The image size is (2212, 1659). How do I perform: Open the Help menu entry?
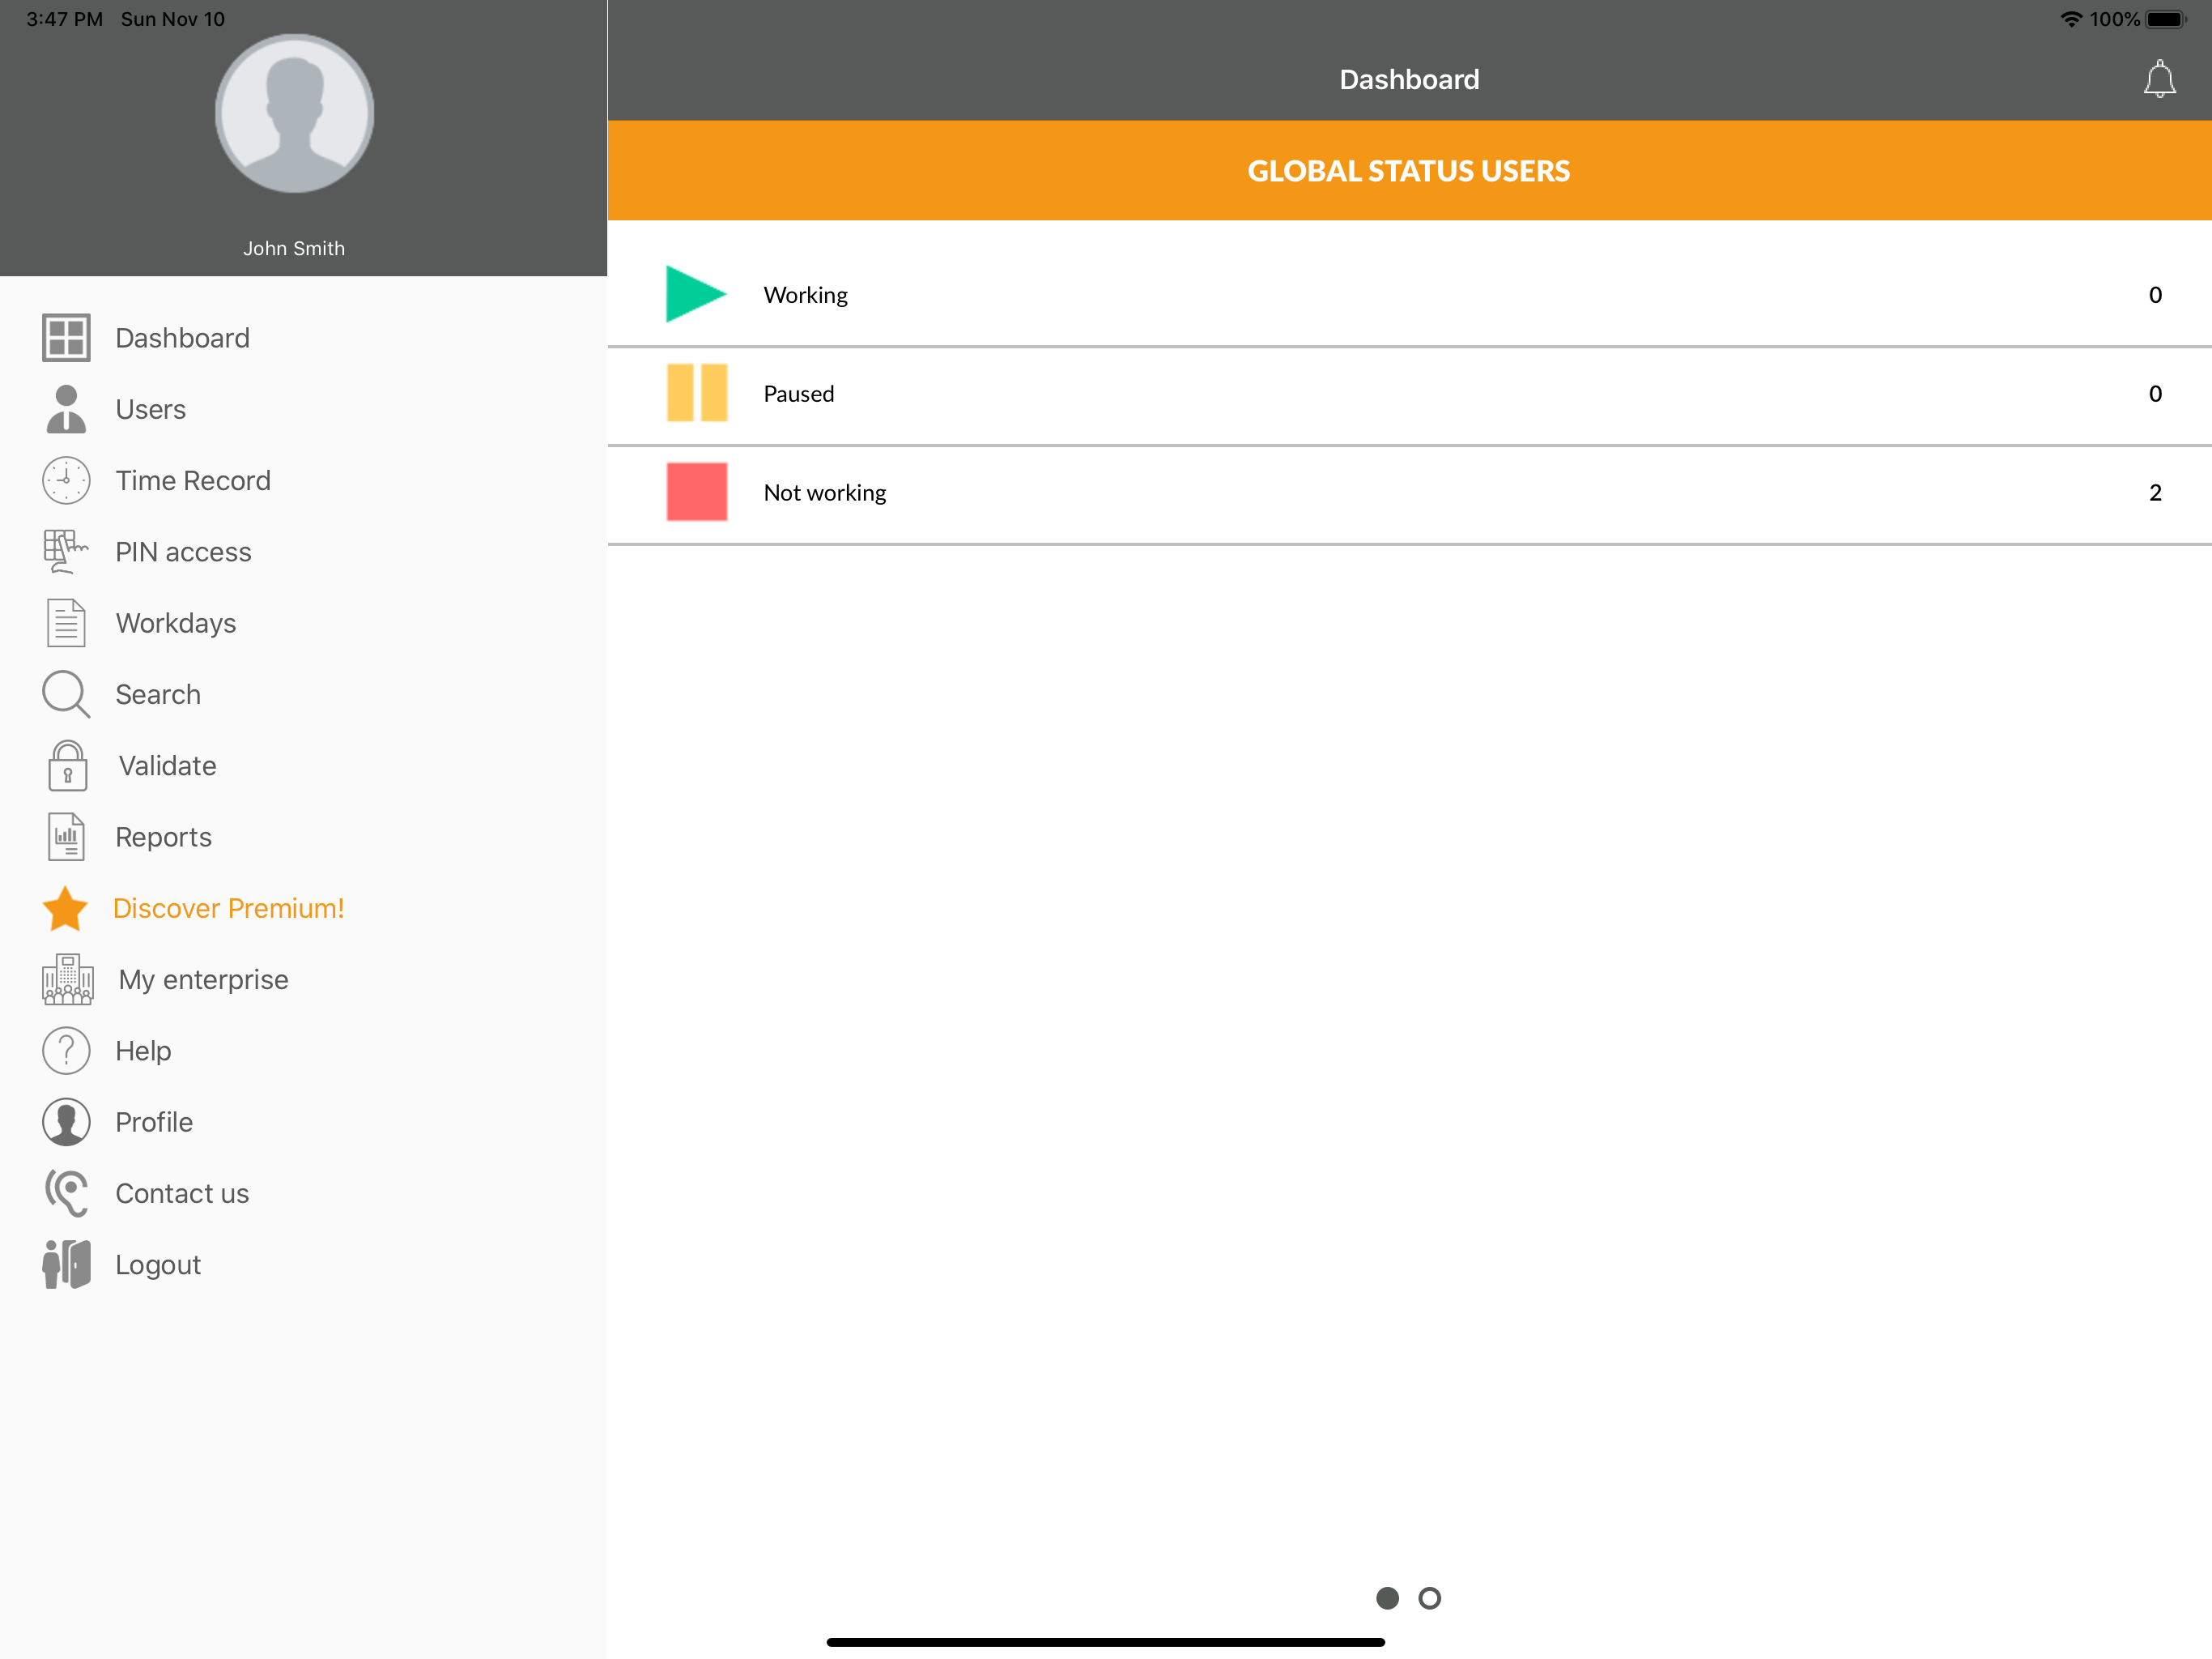143,1051
